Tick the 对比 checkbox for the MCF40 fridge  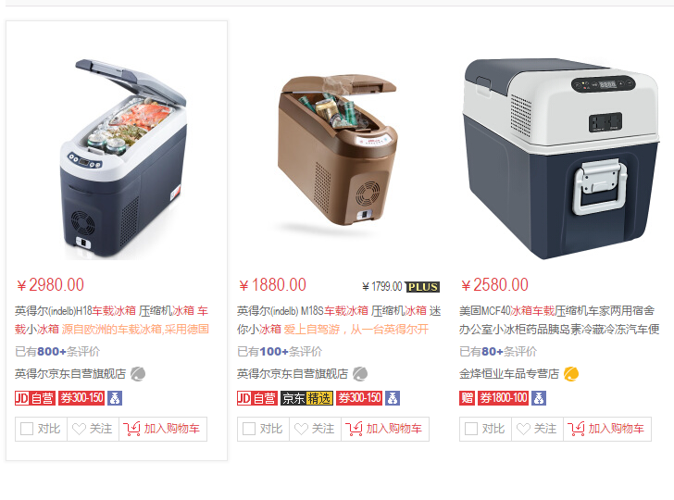[471, 429]
